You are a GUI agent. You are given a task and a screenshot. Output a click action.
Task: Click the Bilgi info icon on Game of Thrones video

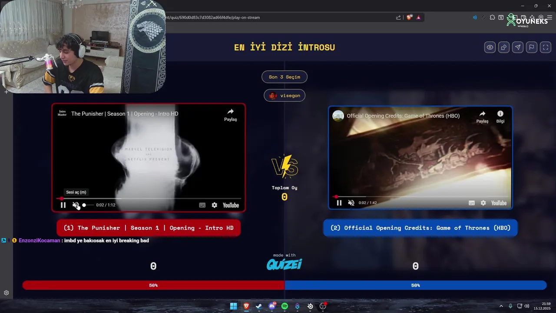point(500,117)
